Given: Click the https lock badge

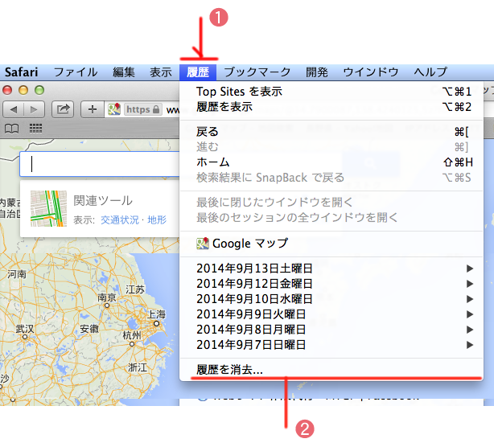Looking at the screenshot, I should click(x=143, y=109).
